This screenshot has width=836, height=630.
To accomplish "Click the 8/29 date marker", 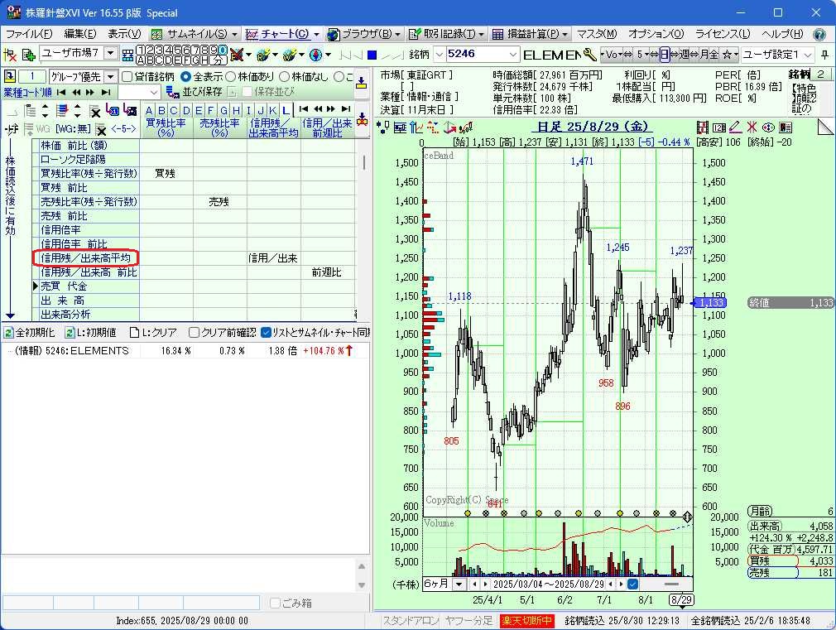I will click(x=681, y=600).
